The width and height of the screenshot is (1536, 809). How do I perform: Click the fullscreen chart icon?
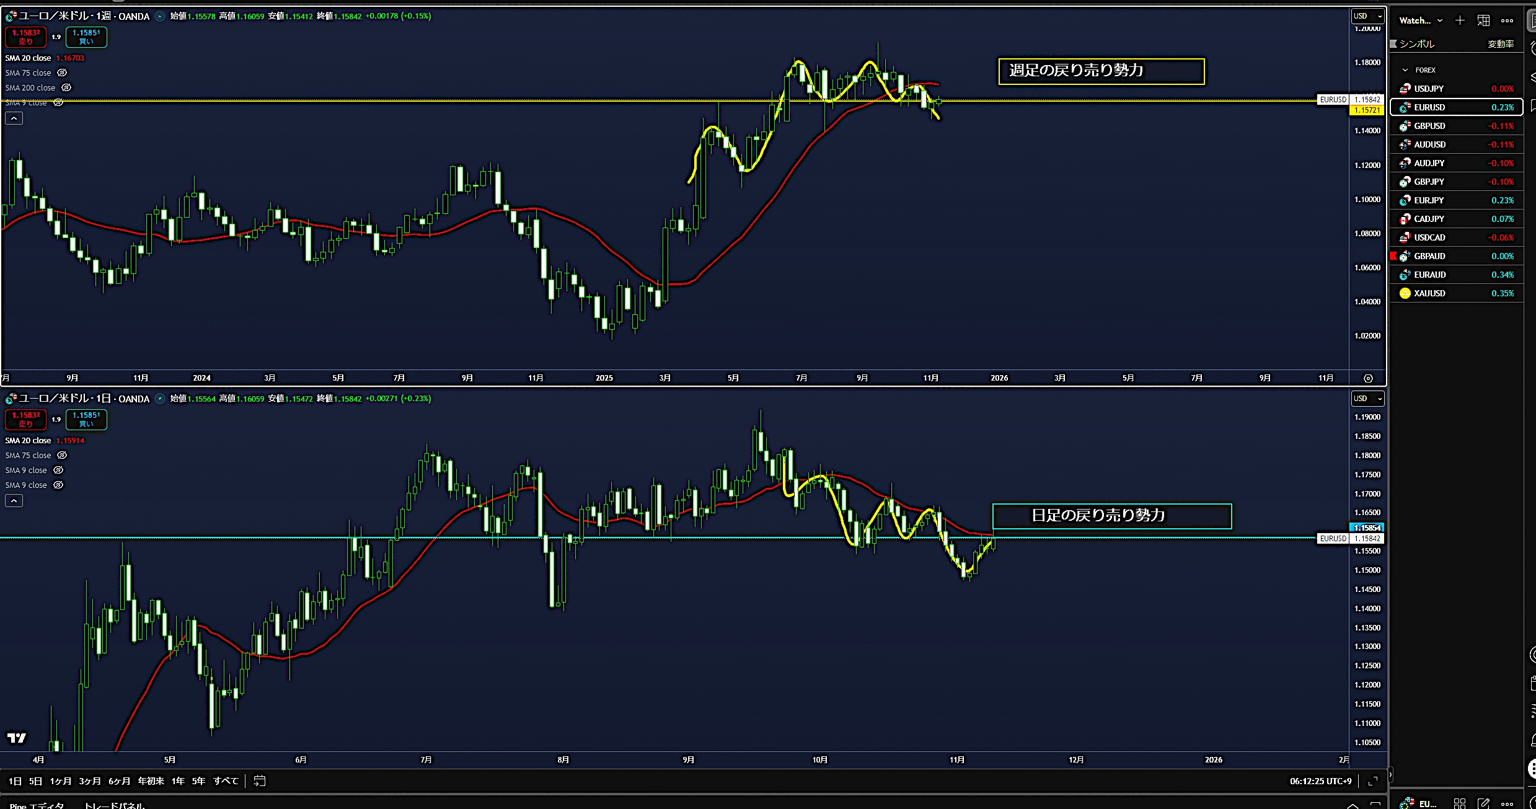pyautogui.click(x=1373, y=781)
